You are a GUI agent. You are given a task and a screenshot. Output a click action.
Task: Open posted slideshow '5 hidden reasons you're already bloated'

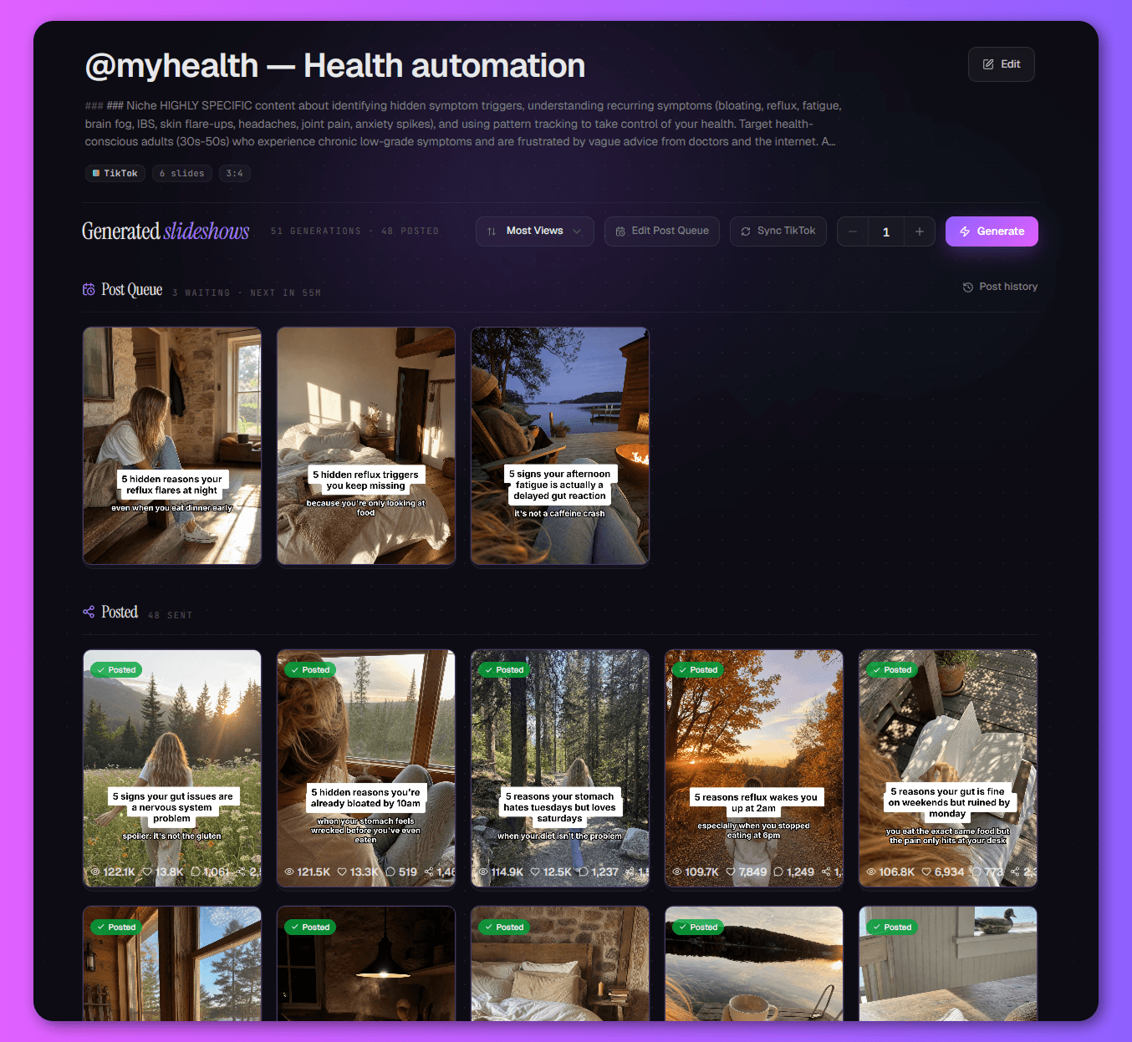pyautogui.click(x=366, y=768)
